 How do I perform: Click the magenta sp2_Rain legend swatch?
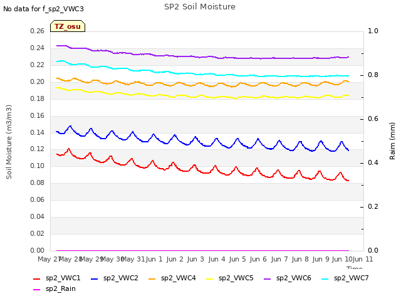pos(37,290)
